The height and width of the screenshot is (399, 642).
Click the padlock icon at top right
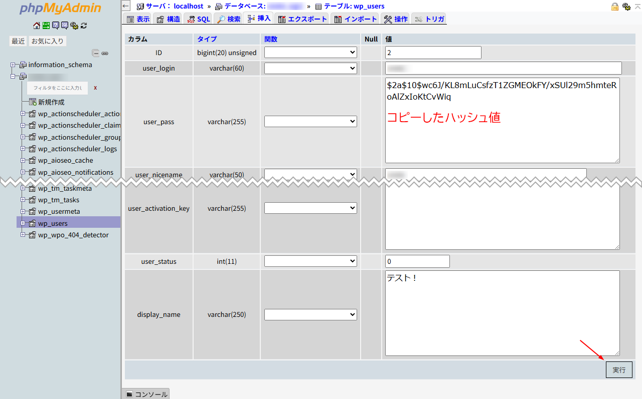click(615, 7)
